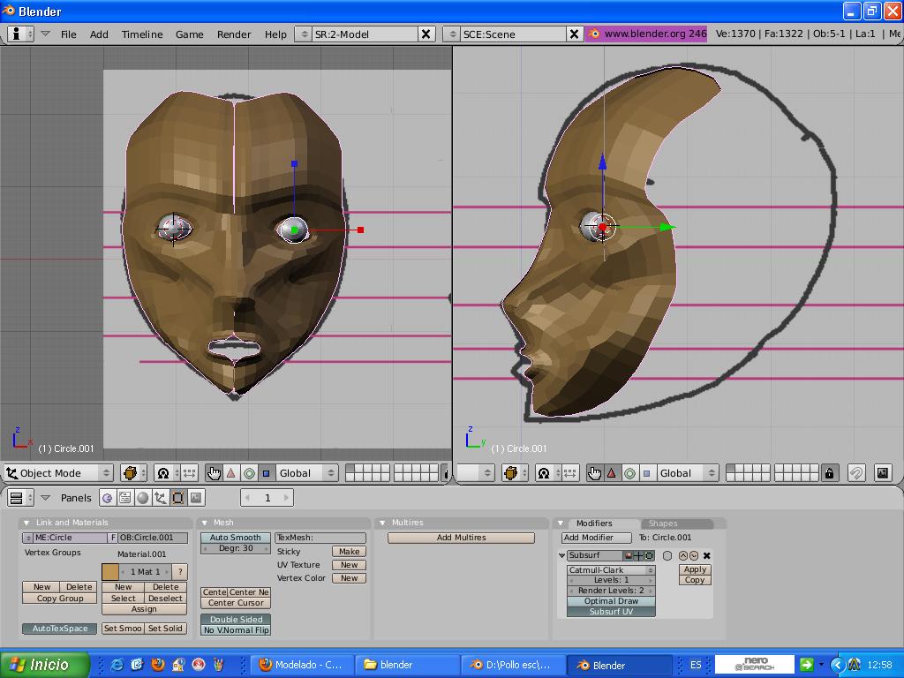Click the material color swatch
This screenshot has width=904, height=678.
(x=109, y=571)
